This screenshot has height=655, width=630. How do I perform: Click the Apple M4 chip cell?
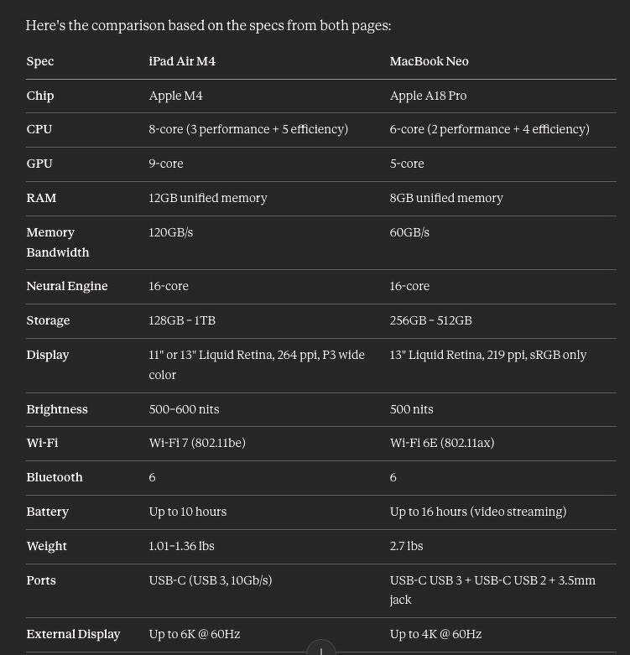(175, 96)
